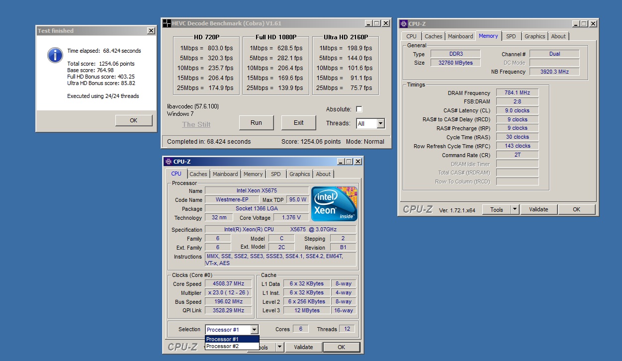The image size is (622, 361).
Task: Click the Size 32760 MBytes value
Action: 455,63
